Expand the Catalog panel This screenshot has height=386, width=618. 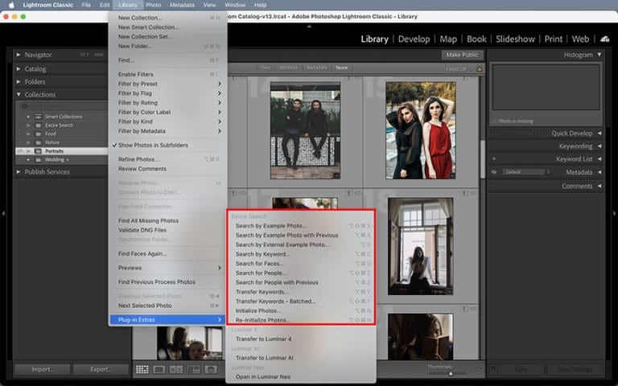pyautogui.click(x=19, y=68)
